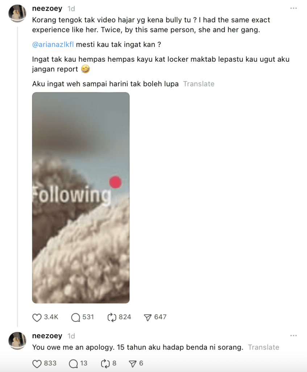The image size is (307, 372).
Task: Open more options menu for the reply
Action: (294, 336)
